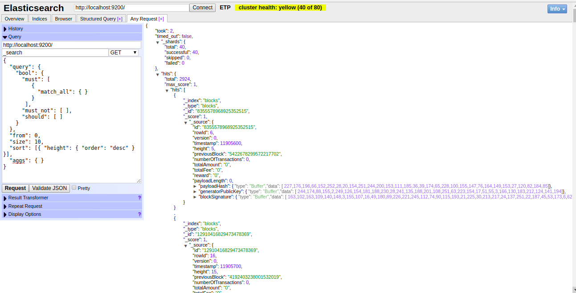
Task: Switch to the Indices tab
Action: click(x=40, y=19)
